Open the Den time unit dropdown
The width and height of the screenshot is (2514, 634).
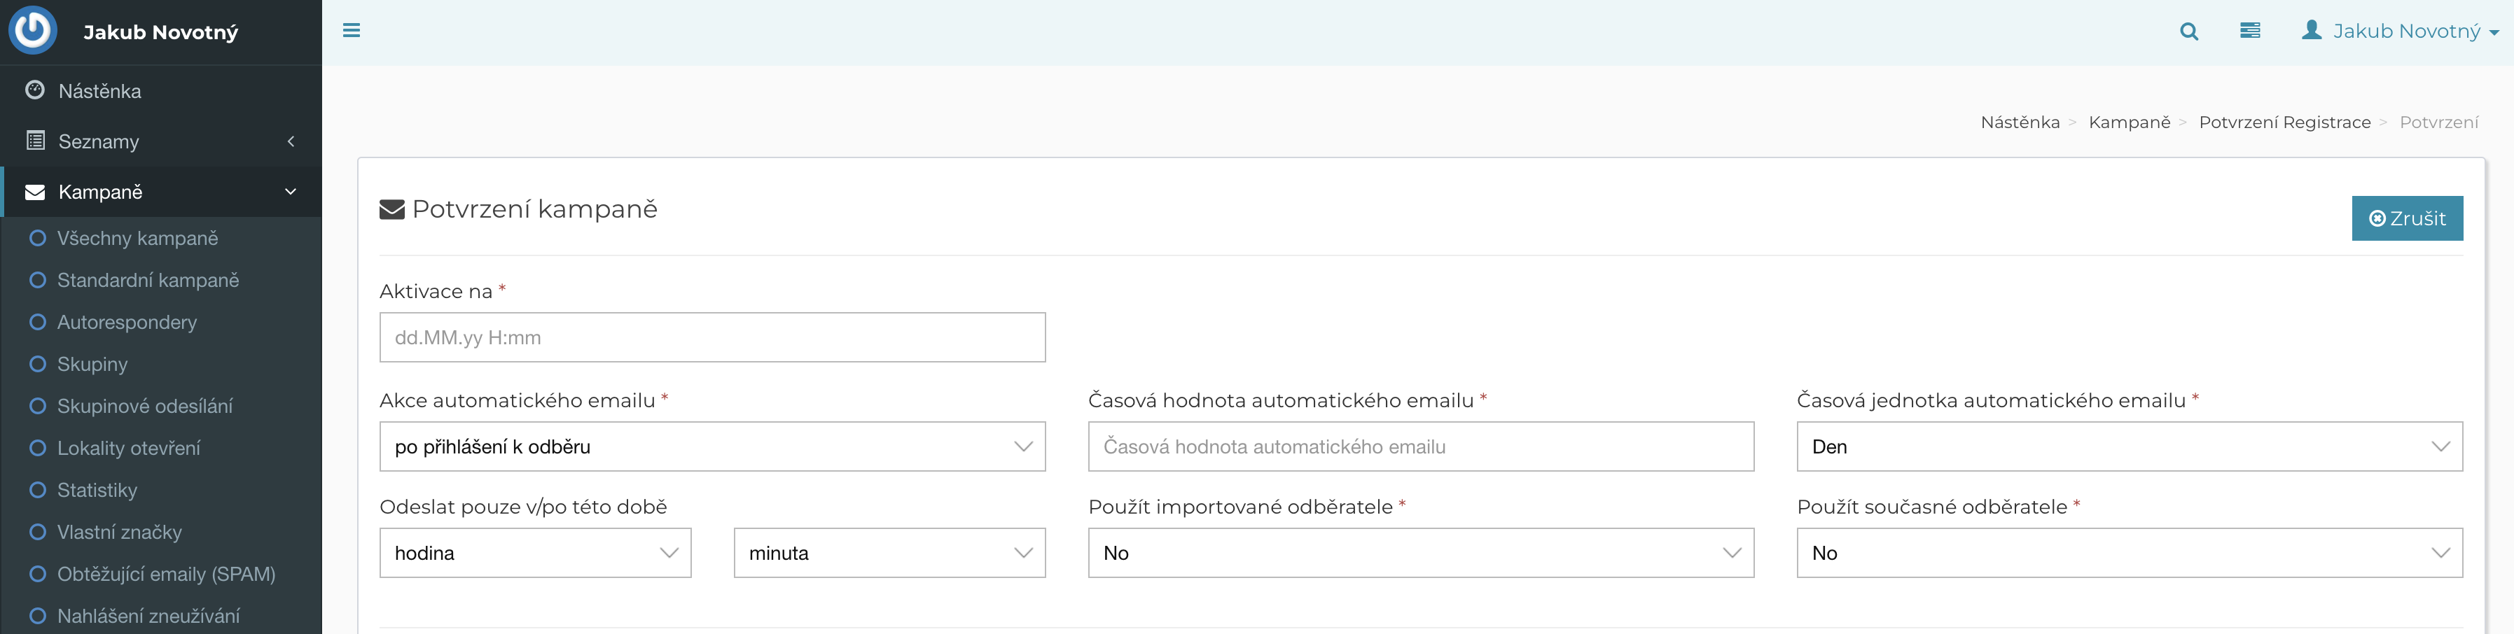[2129, 446]
